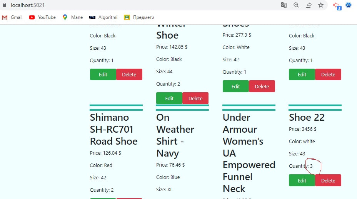Select Quantity: 2 under Winter Shoe
The height and width of the screenshot is (199, 357).
tap(168, 84)
